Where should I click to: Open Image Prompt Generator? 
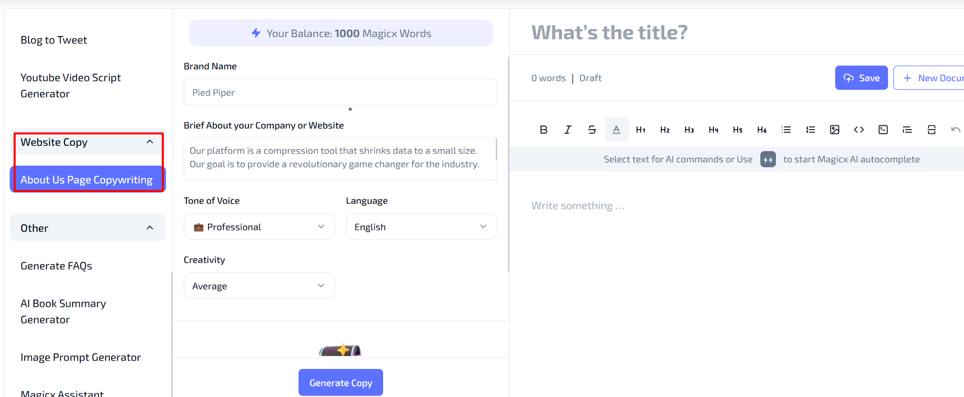pyautogui.click(x=81, y=357)
